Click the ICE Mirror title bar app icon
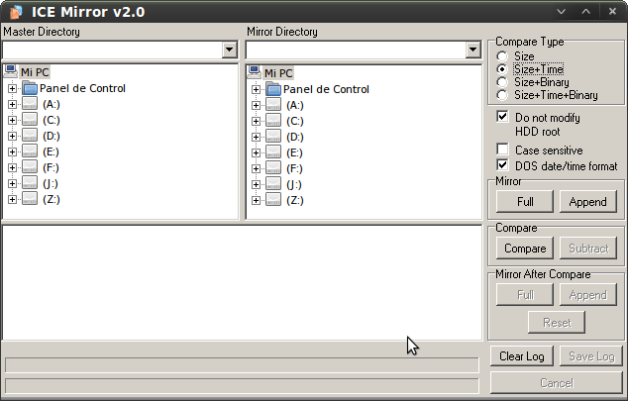The image size is (628, 401). coord(12,11)
